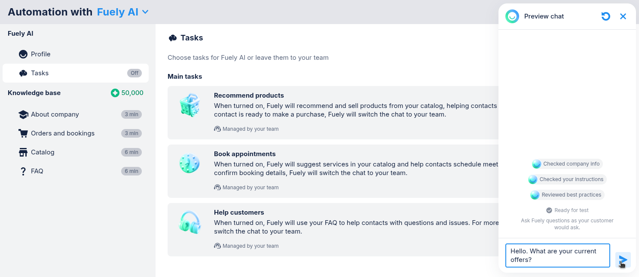Click the chat message input field
The height and width of the screenshot is (277, 639).
[x=557, y=255]
